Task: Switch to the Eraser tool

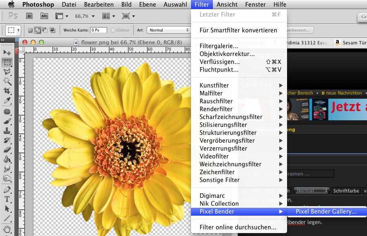Action: coord(7,149)
